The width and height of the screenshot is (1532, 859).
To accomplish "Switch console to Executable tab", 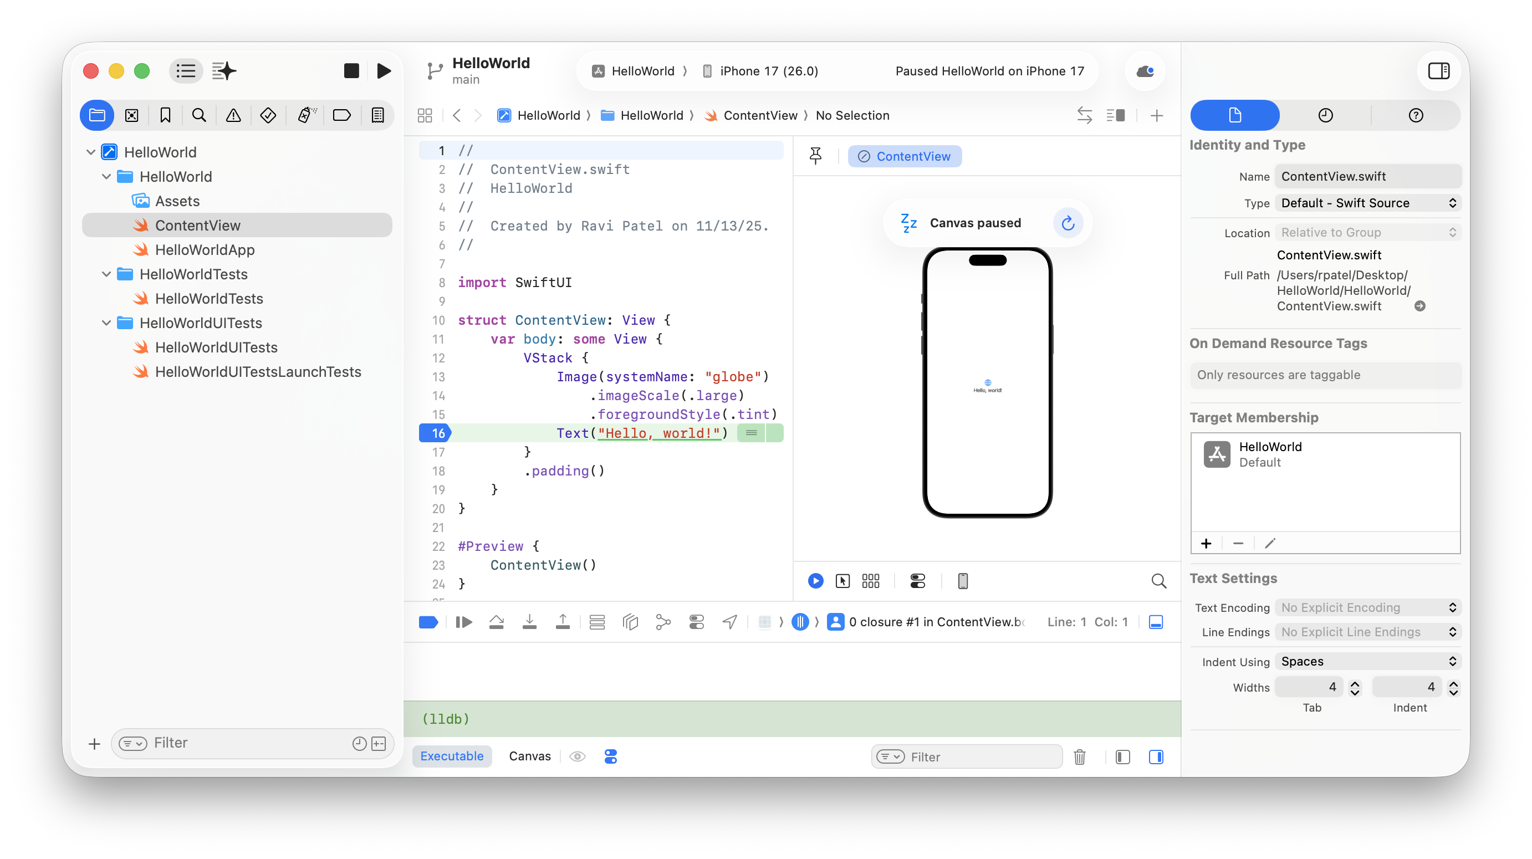I will pyautogui.click(x=451, y=756).
